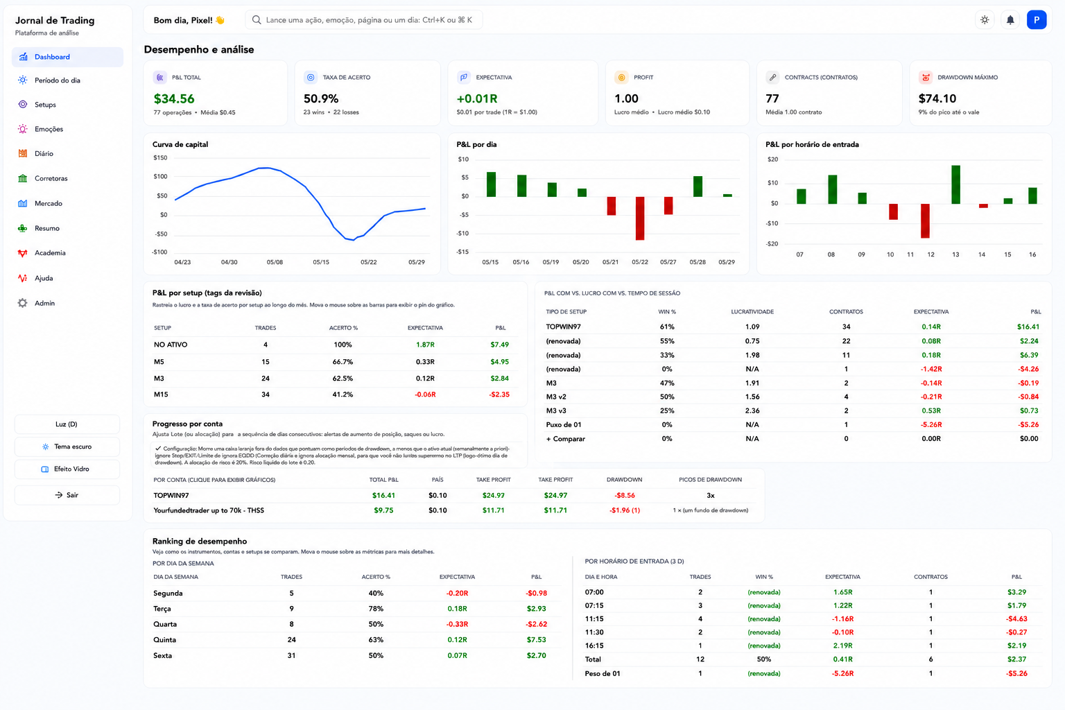1065x710 pixels.
Task: Open the P profile avatar
Action: click(1037, 20)
